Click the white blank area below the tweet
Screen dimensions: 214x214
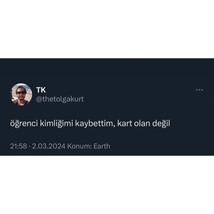point(107,185)
